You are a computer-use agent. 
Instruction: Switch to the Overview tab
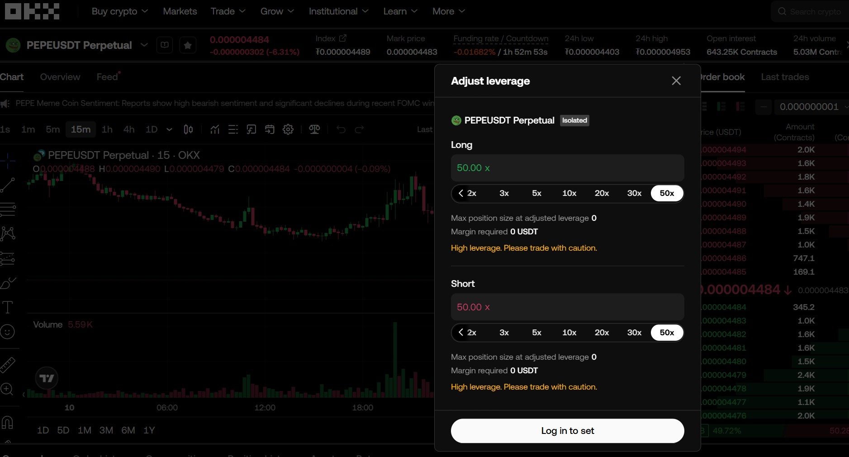tap(60, 77)
